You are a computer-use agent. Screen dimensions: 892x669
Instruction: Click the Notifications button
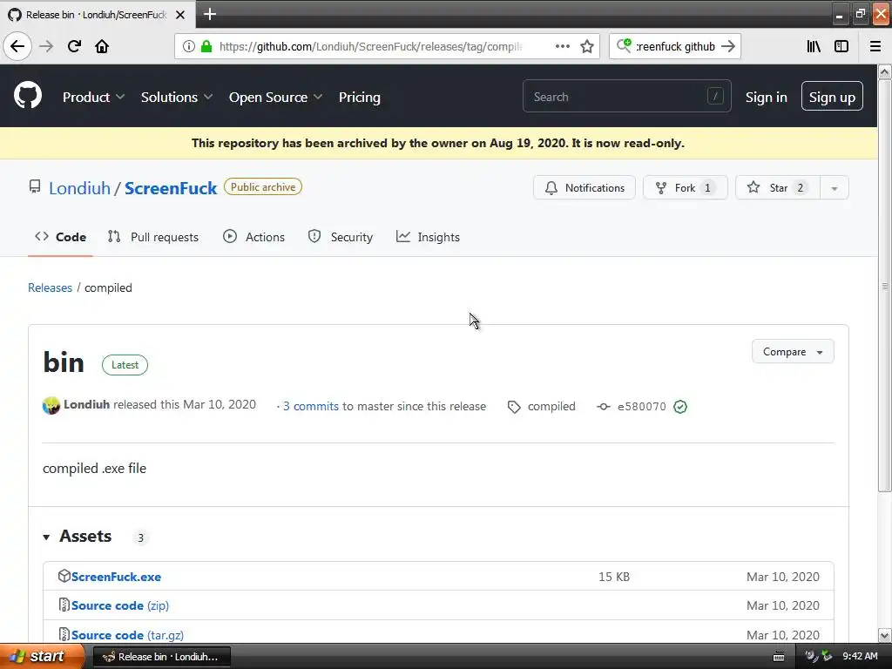click(585, 188)
